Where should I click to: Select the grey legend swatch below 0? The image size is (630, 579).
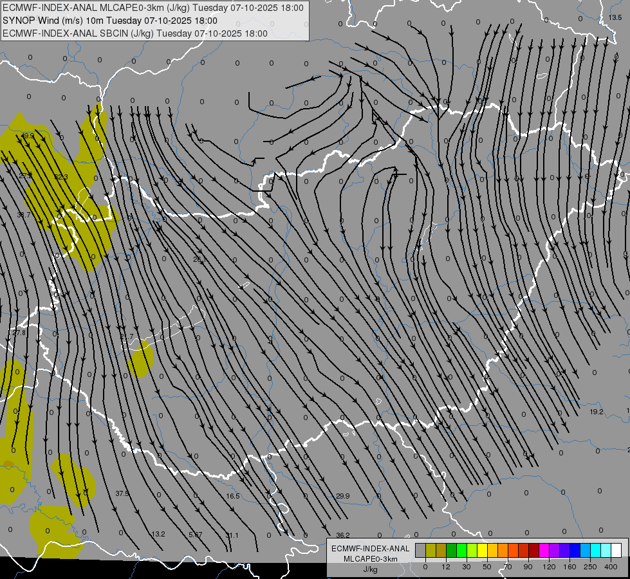pos(420,550)
